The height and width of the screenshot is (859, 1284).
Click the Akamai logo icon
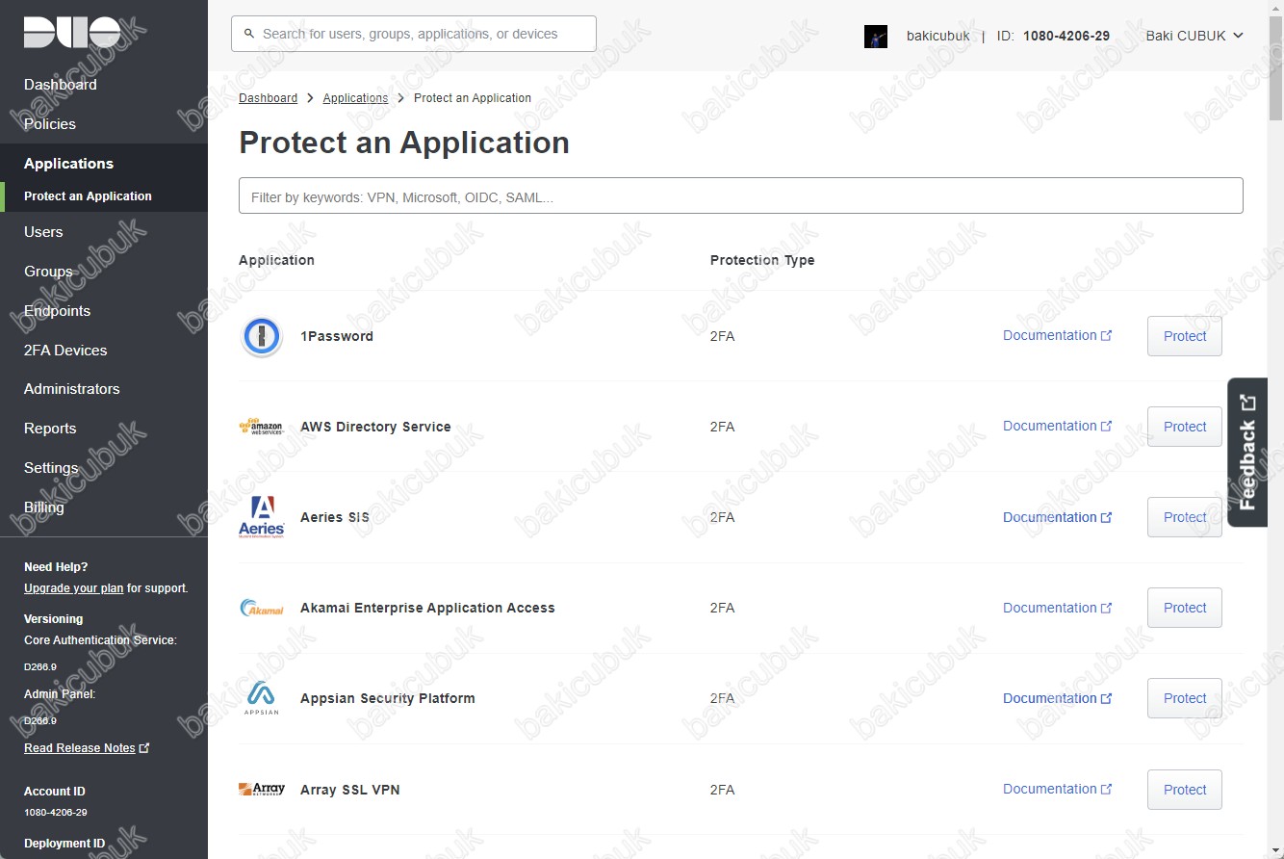(x=261, y=608)
